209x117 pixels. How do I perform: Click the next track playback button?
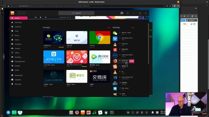click(x=46, y=17)
